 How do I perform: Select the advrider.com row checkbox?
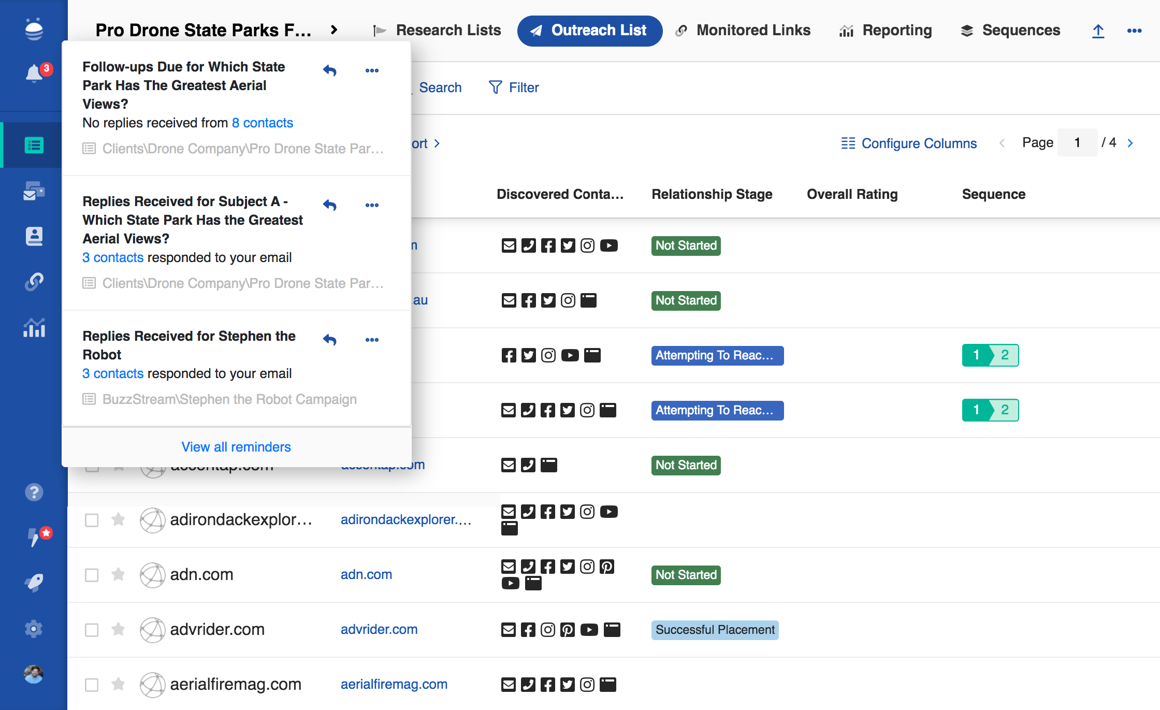[x=92, y=630]
